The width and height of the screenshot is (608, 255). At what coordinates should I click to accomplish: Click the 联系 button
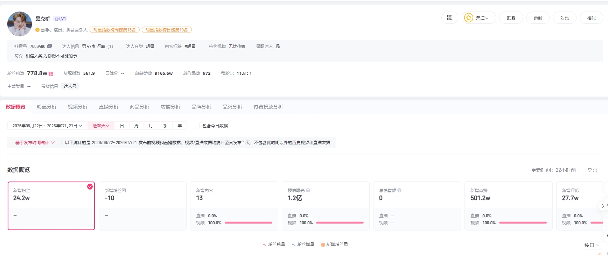pyautogui.click(x=511, y=18)
